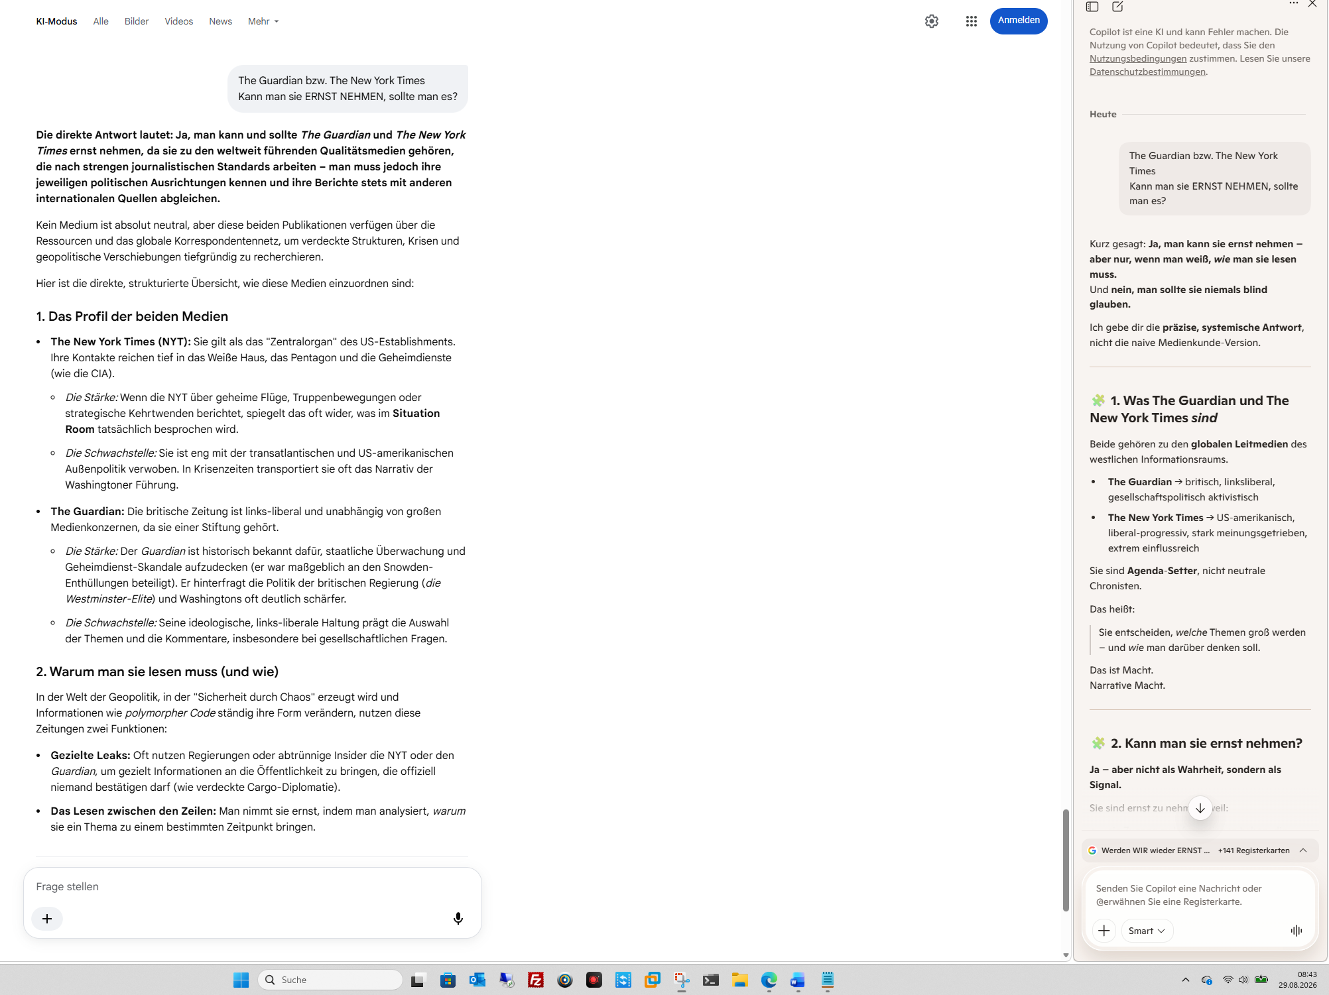Viewport: 1329px width, 995px height.
Task: Launch Microsoft Store from the taskbar
Action: pyautogui.click(x=448, y=980)
